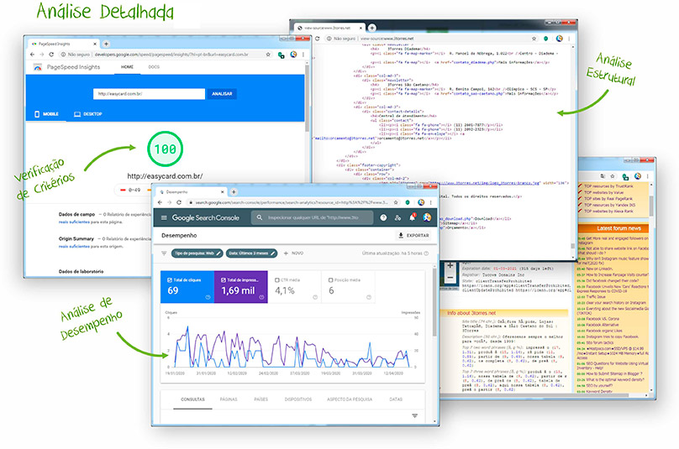The height and width of the screenshot is (449, 679).
Task: Select the DISPOSITIVOS tab
Action: pyautogui.click(x=298, y=399)
